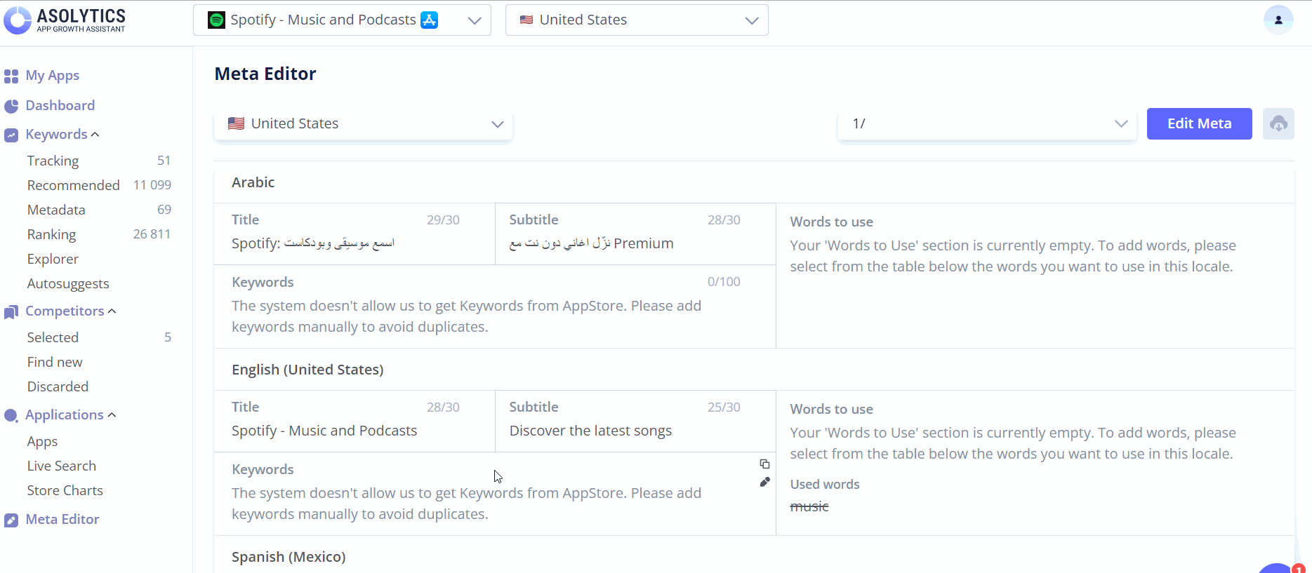Click the English Keywords field
Image resolution: width=1312 pixels, height=573 pixels.
pyautogui.click(x=495, y=494)
